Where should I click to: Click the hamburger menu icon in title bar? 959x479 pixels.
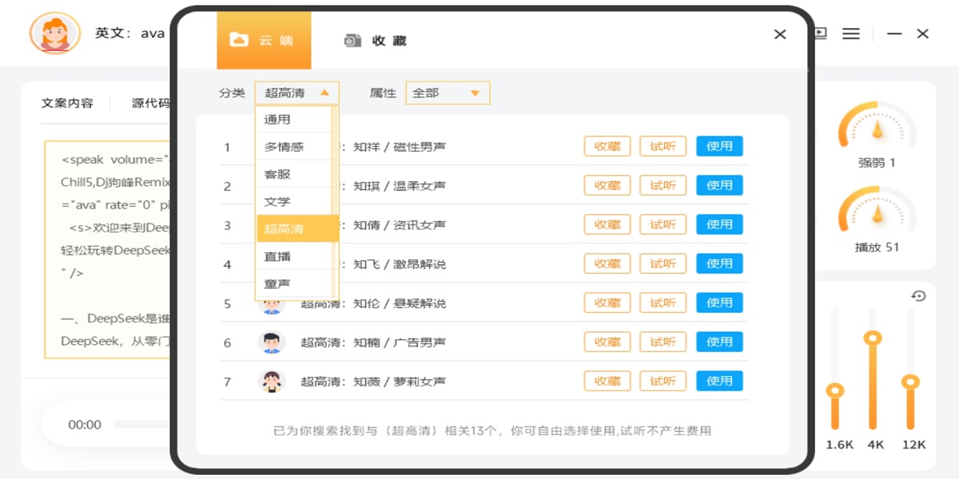tap(851, 34)
